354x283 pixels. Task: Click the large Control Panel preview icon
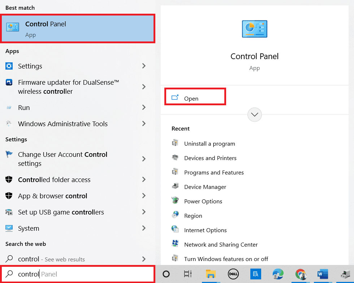[x=254, y=29]
